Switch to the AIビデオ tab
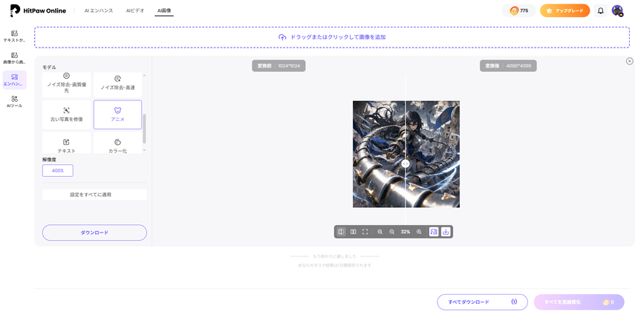The image size is (635, 315). pyautogui.click(x=135, y=10)
